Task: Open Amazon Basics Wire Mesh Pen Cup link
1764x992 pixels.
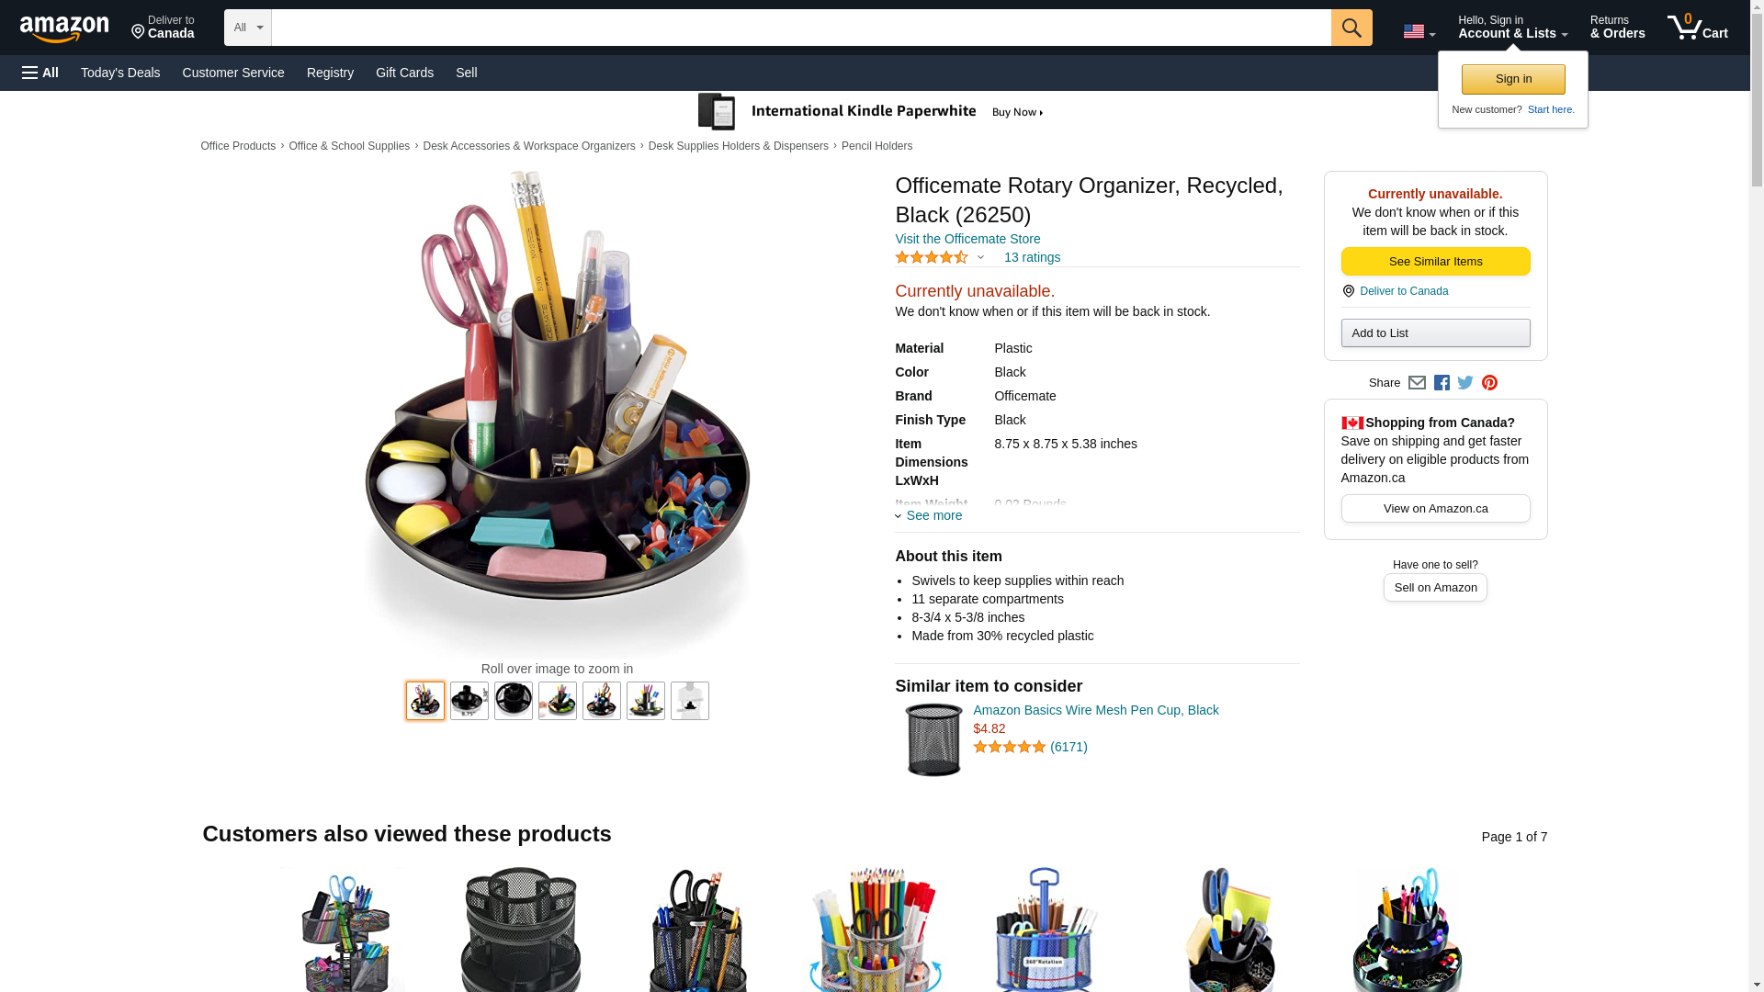Action: pos(1096,710)
